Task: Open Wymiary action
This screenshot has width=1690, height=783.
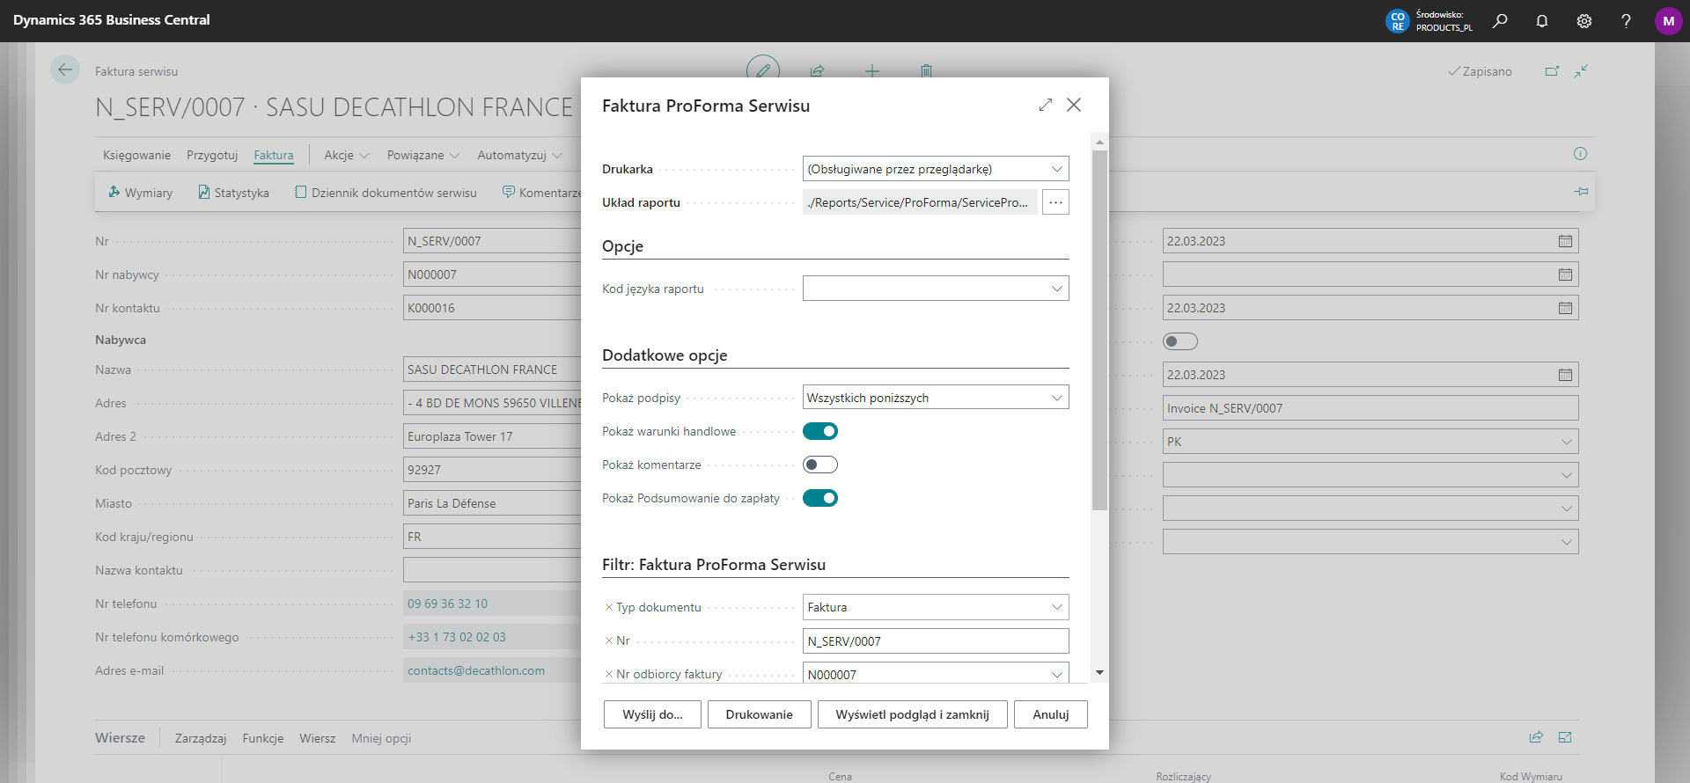Action: 140,193
